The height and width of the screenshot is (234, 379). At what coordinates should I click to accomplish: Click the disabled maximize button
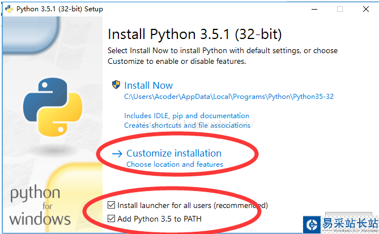340,9
